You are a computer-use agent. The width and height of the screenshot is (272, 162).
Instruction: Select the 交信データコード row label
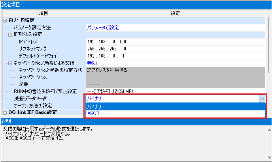[30, 99]
